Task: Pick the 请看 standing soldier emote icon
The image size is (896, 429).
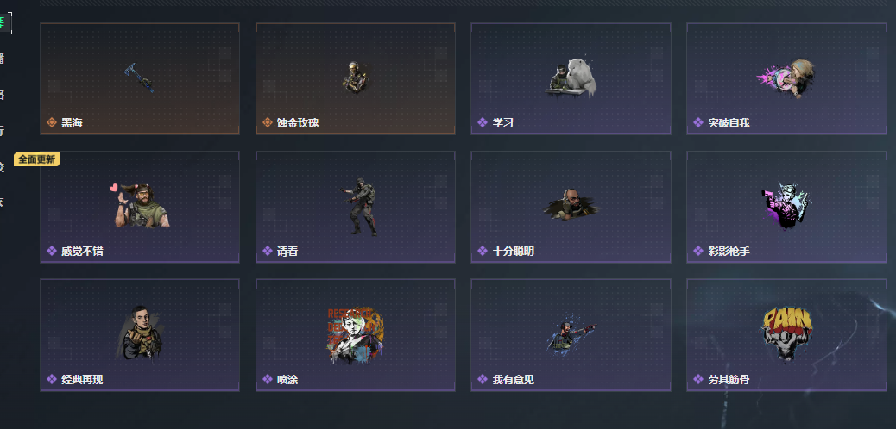Action: (359, 206)
